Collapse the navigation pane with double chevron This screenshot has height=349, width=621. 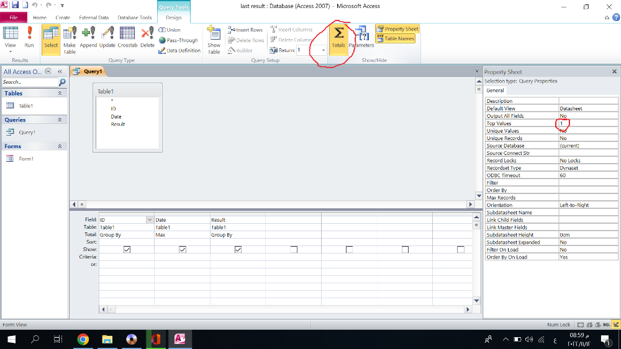click(60, 71)
